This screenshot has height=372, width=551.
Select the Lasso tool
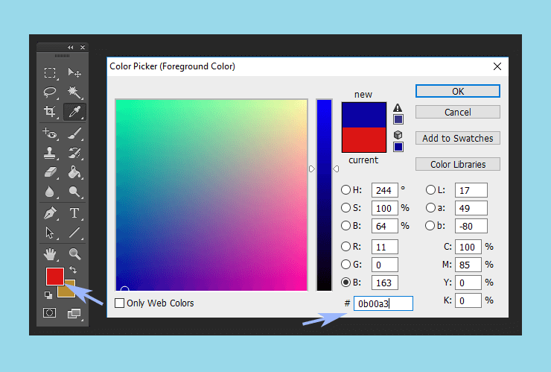[x=50, y=92]
